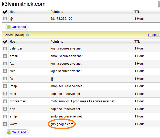Tick the checkbox for the @ host record
Screen dimensions: 160x138
pyautogui.click(x=5, y=19)
